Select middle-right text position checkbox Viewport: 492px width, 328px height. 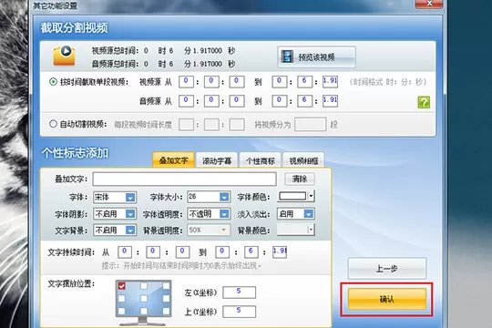[166, 299]
